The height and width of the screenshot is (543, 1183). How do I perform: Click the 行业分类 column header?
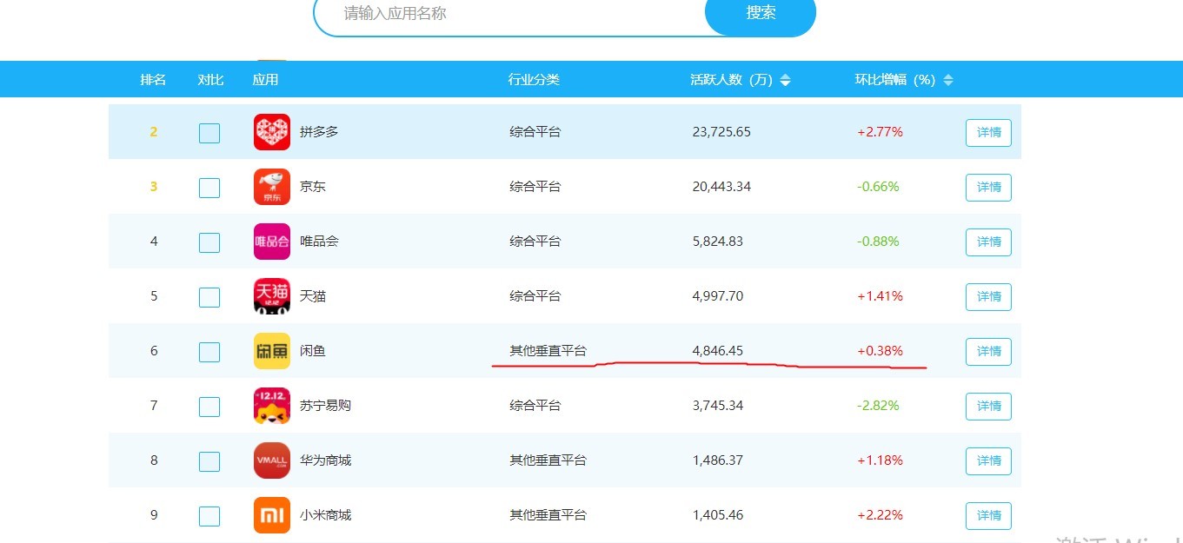point(534,80)
